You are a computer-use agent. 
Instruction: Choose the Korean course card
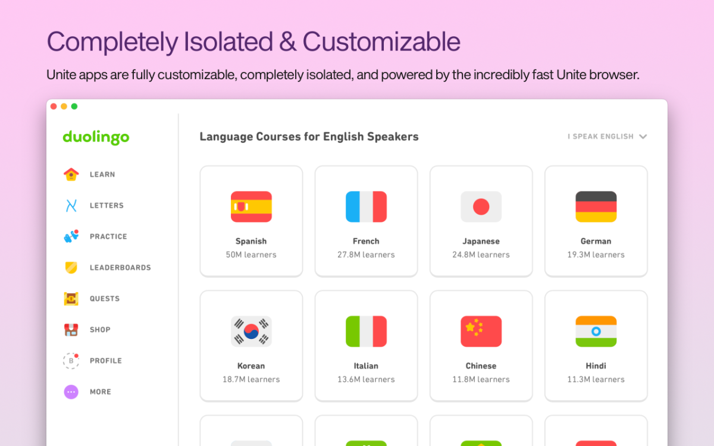[251, 346]
